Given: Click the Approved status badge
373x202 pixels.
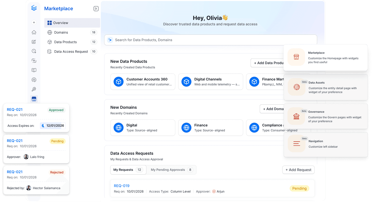Looking at the screenshot, I should pos(56,110).
